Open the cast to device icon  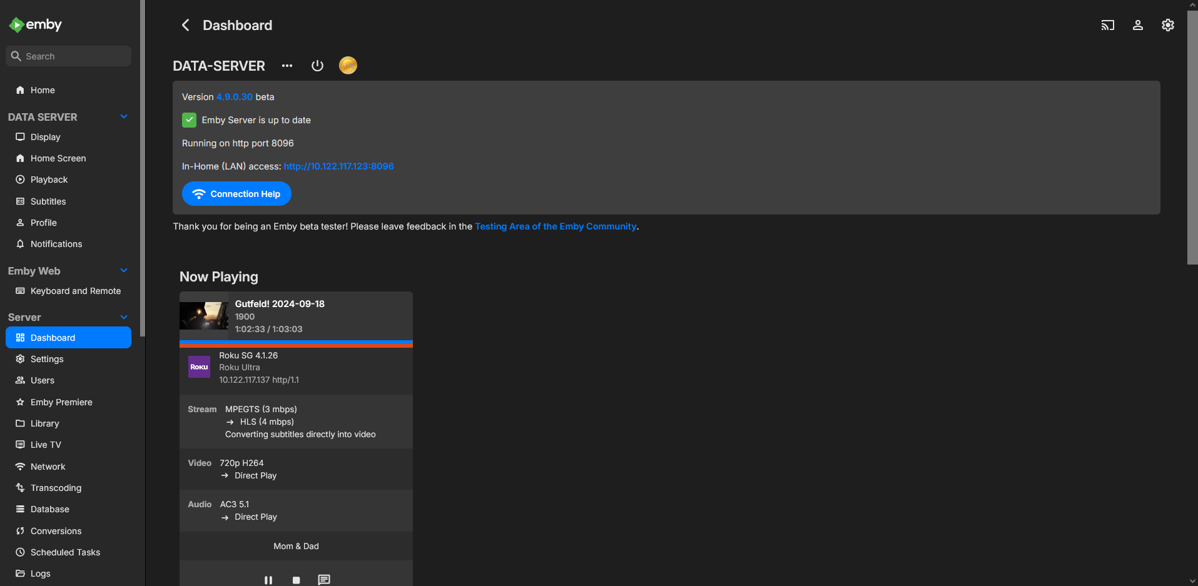[x=1108, y=25]
